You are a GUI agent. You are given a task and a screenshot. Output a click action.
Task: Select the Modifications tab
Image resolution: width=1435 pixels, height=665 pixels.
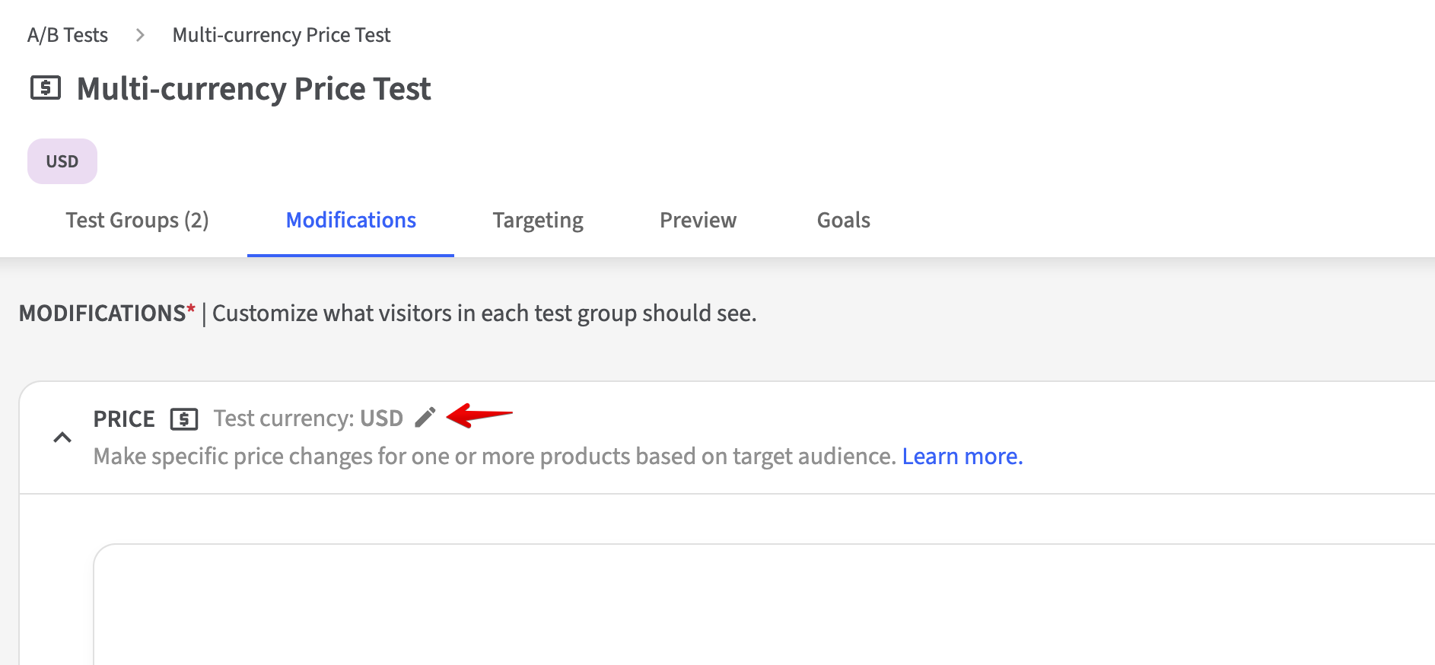coord(351,220)
